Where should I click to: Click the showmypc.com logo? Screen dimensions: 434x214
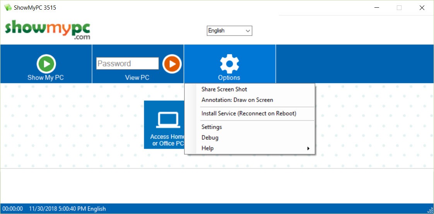(48, 30)
